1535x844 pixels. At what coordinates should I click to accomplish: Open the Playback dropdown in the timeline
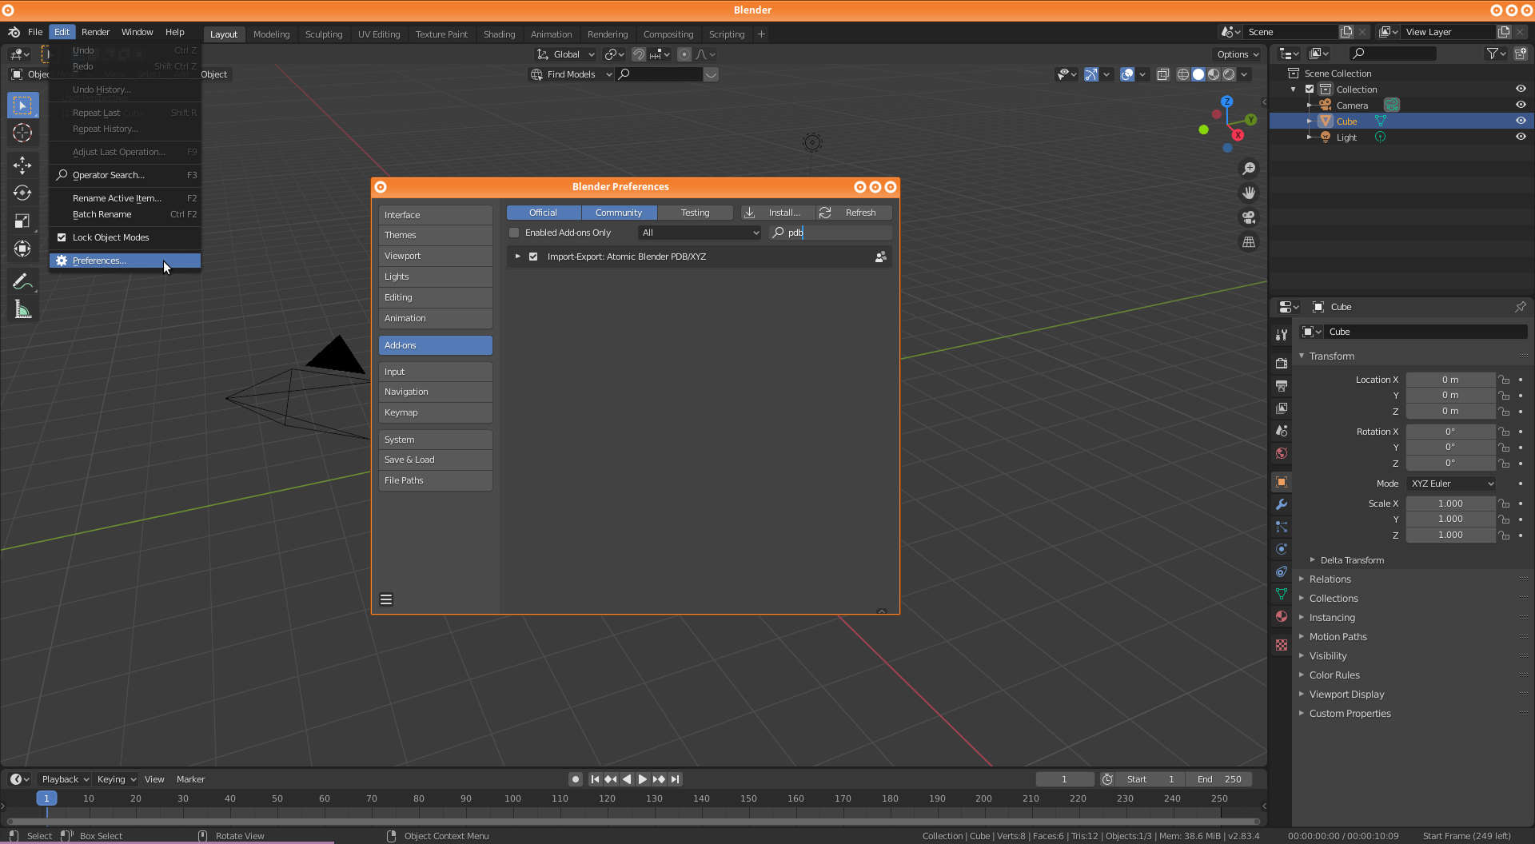[65, 779]
